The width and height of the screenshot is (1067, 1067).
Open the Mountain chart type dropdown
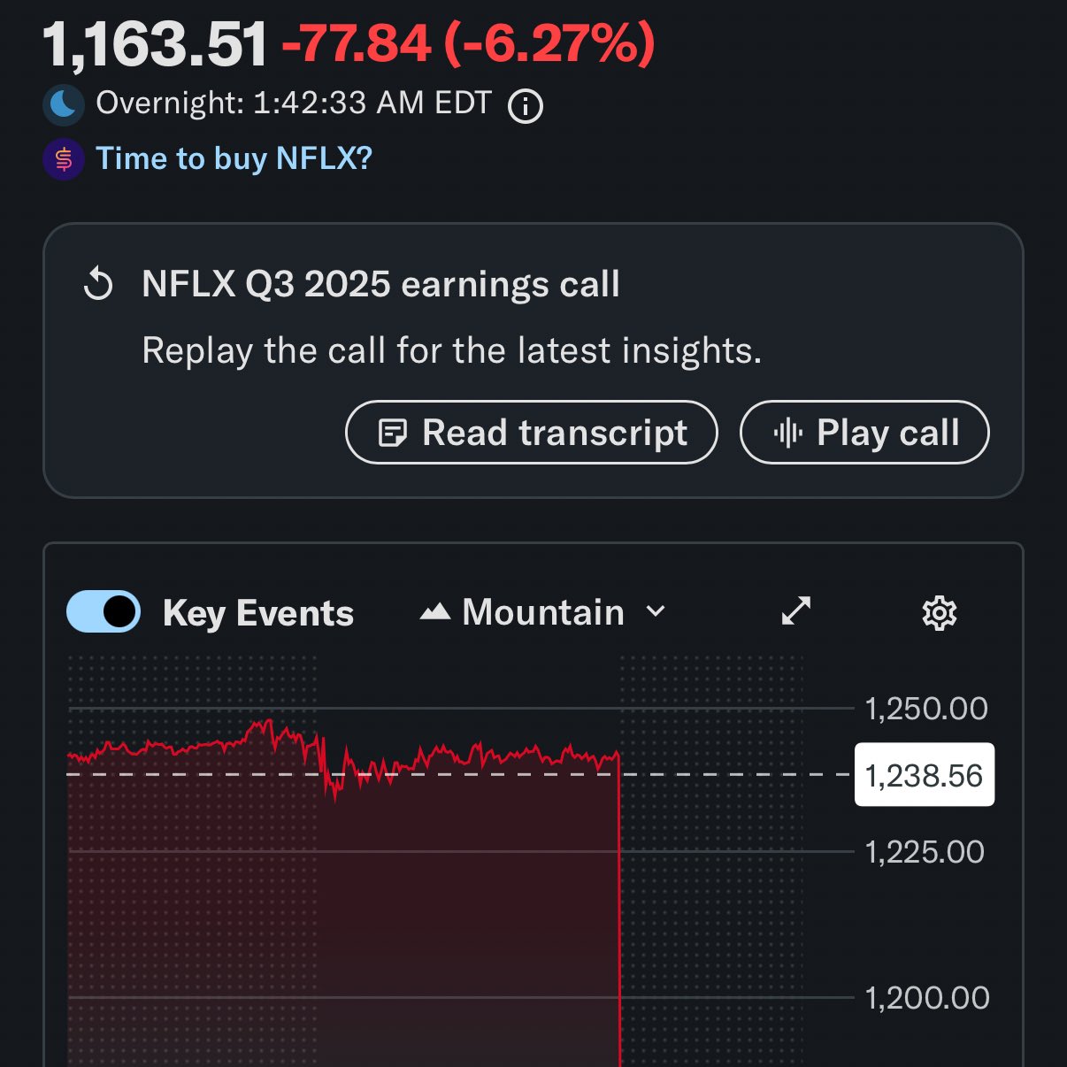[x=542, y=612]
